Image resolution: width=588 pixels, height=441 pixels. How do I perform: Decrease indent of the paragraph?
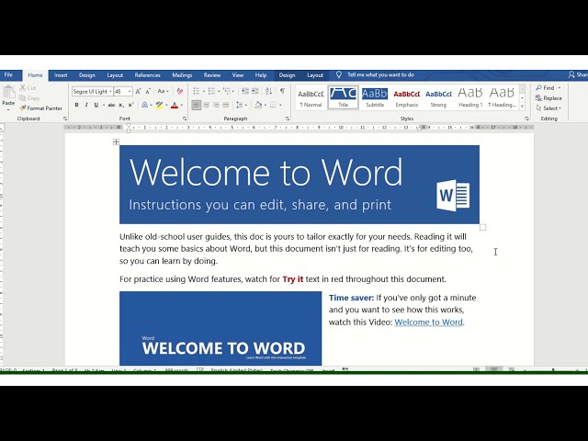(x=245, y=91)
